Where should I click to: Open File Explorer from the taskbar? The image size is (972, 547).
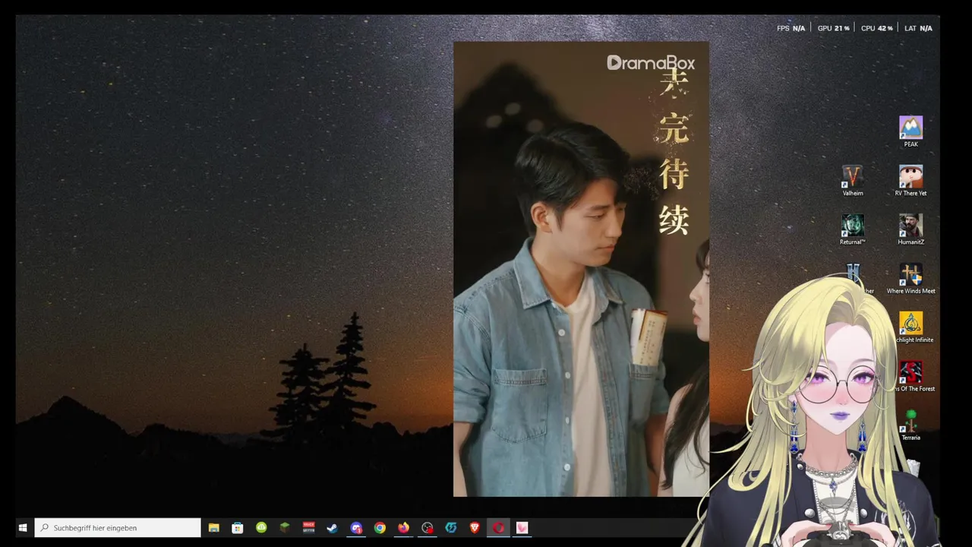click(214, 527)
